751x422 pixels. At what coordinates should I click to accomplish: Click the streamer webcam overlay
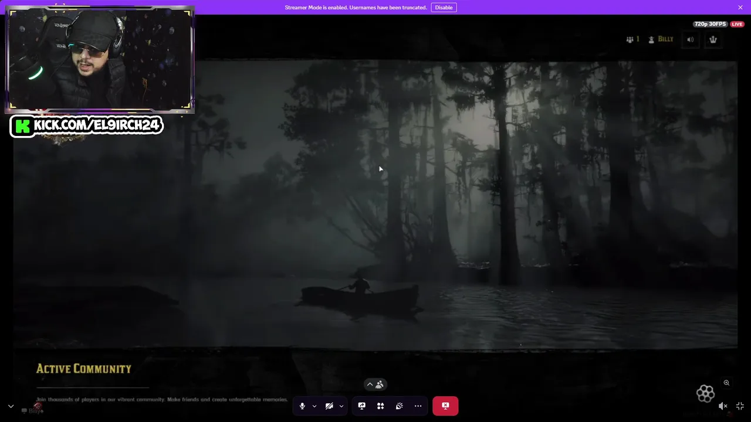pyautogui.click(x=100, y=59)
